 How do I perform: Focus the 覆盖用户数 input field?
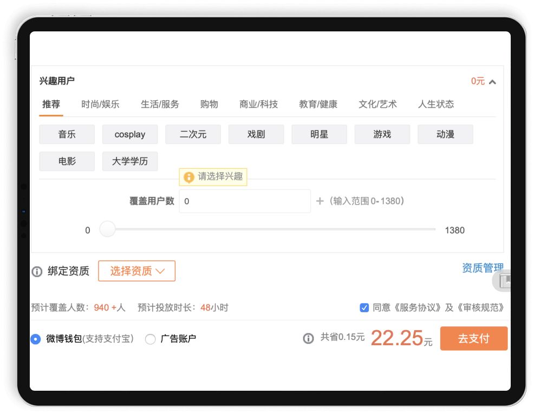245,201
